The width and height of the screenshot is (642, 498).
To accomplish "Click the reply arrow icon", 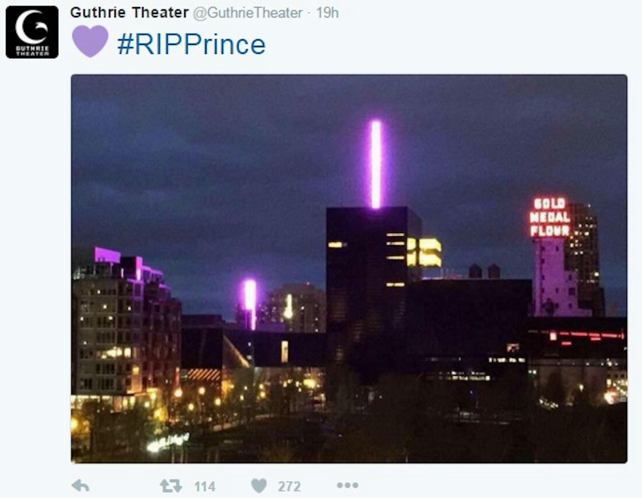I will point(81,486).
